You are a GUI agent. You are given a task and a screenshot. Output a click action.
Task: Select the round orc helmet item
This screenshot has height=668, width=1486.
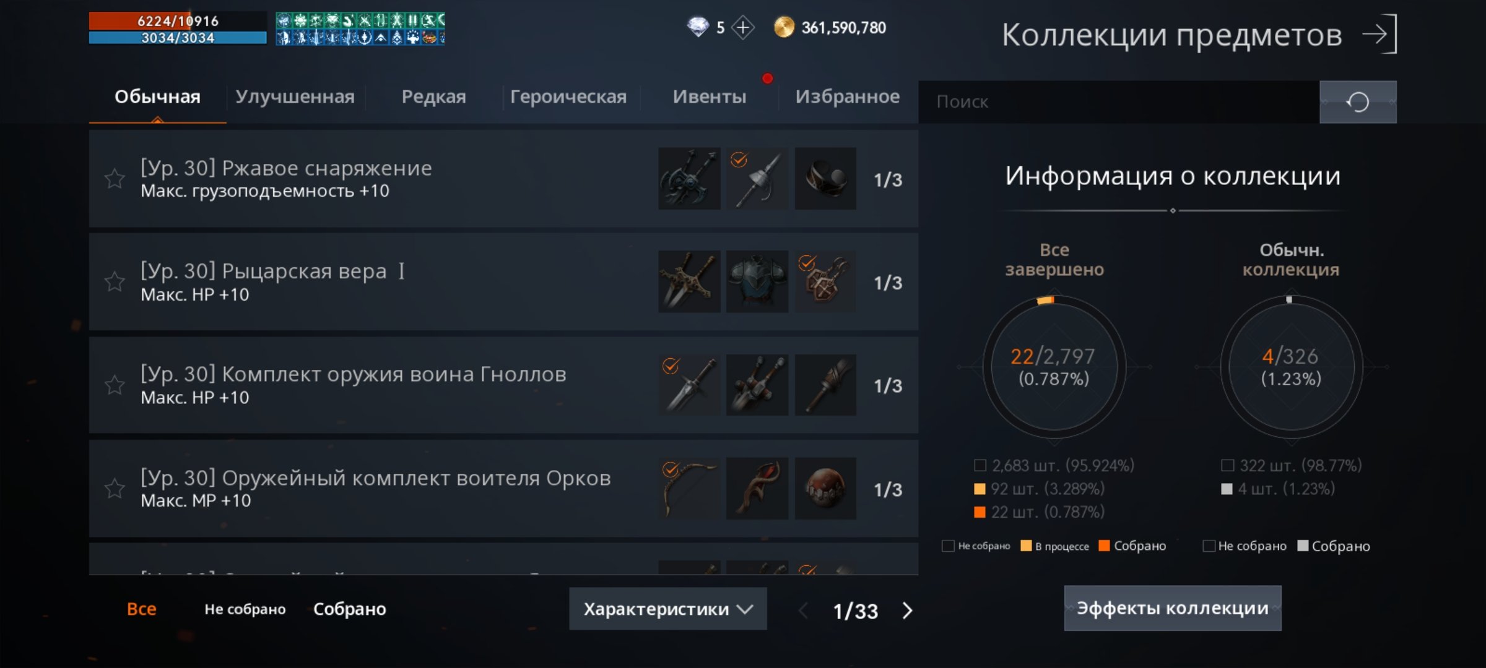tap(825, 489)
